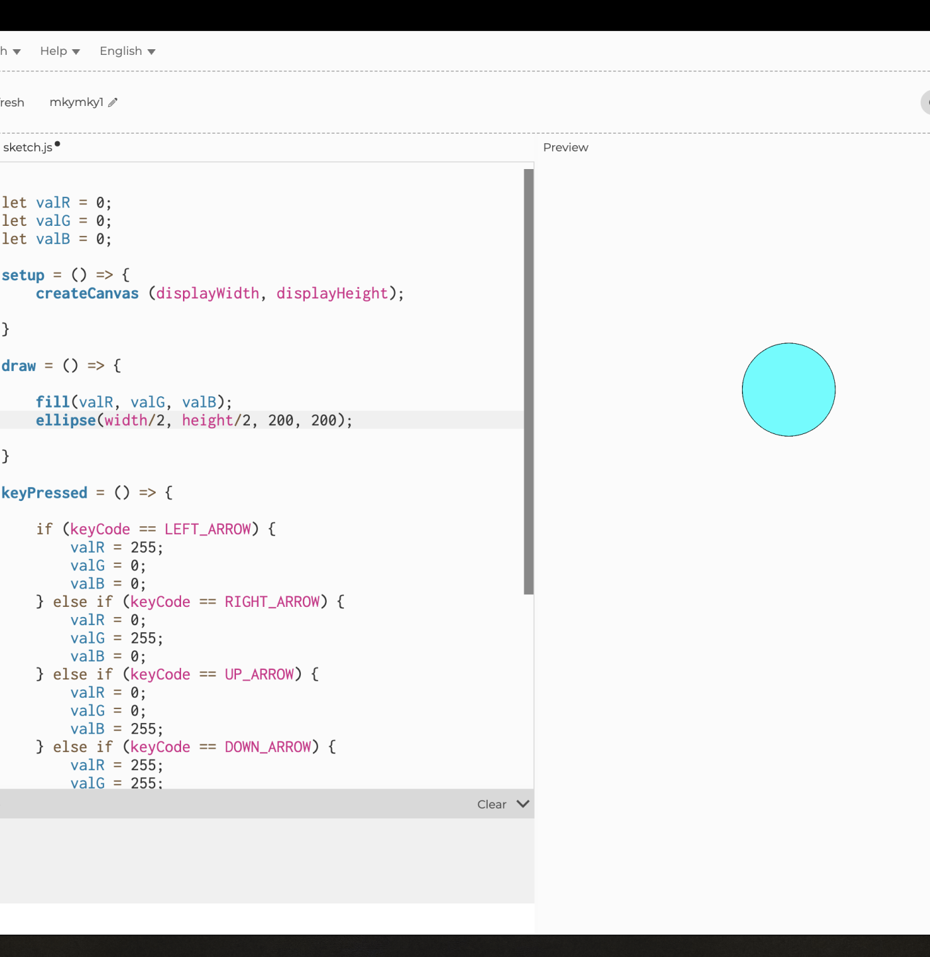Click the ellipse(width/2, height/2) line
930x957 pixels.
coord(194,420)
